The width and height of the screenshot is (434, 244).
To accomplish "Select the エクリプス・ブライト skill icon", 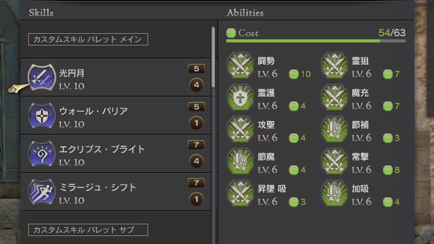I will click(x=42, y=154).
